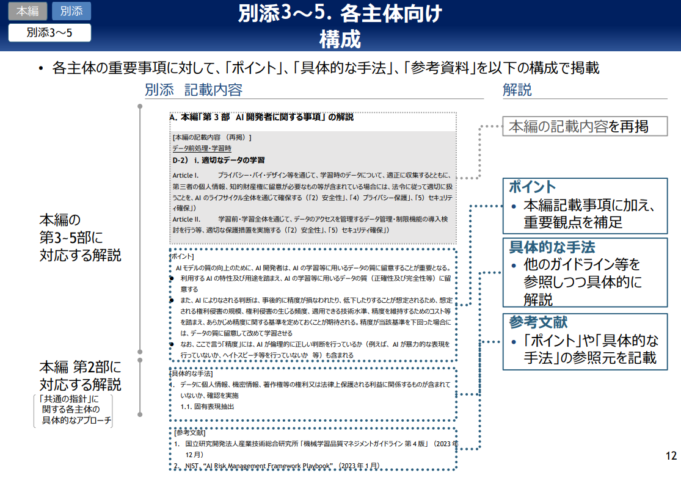Click the sentence AIモデルの質の向上のために
The width and height of the screenshot is (681, 481).
tap(313, 268)
